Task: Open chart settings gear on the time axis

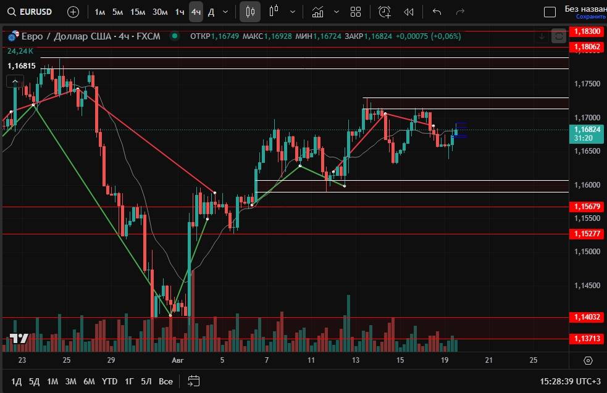Action: 588,360
